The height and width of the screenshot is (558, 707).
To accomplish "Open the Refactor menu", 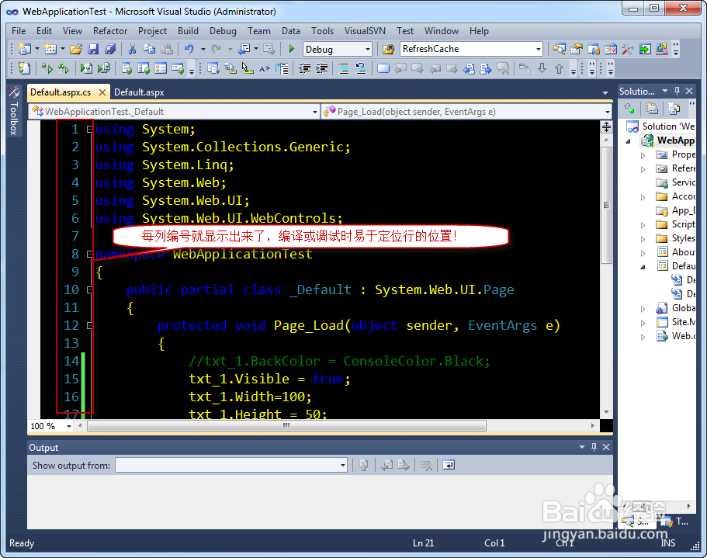I will click(x=110, y=30).
